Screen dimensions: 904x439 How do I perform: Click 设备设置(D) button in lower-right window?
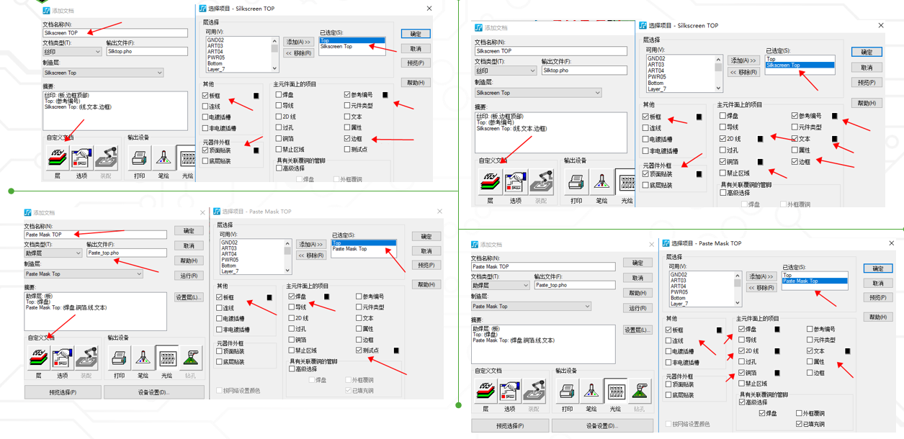pos(601,425)
